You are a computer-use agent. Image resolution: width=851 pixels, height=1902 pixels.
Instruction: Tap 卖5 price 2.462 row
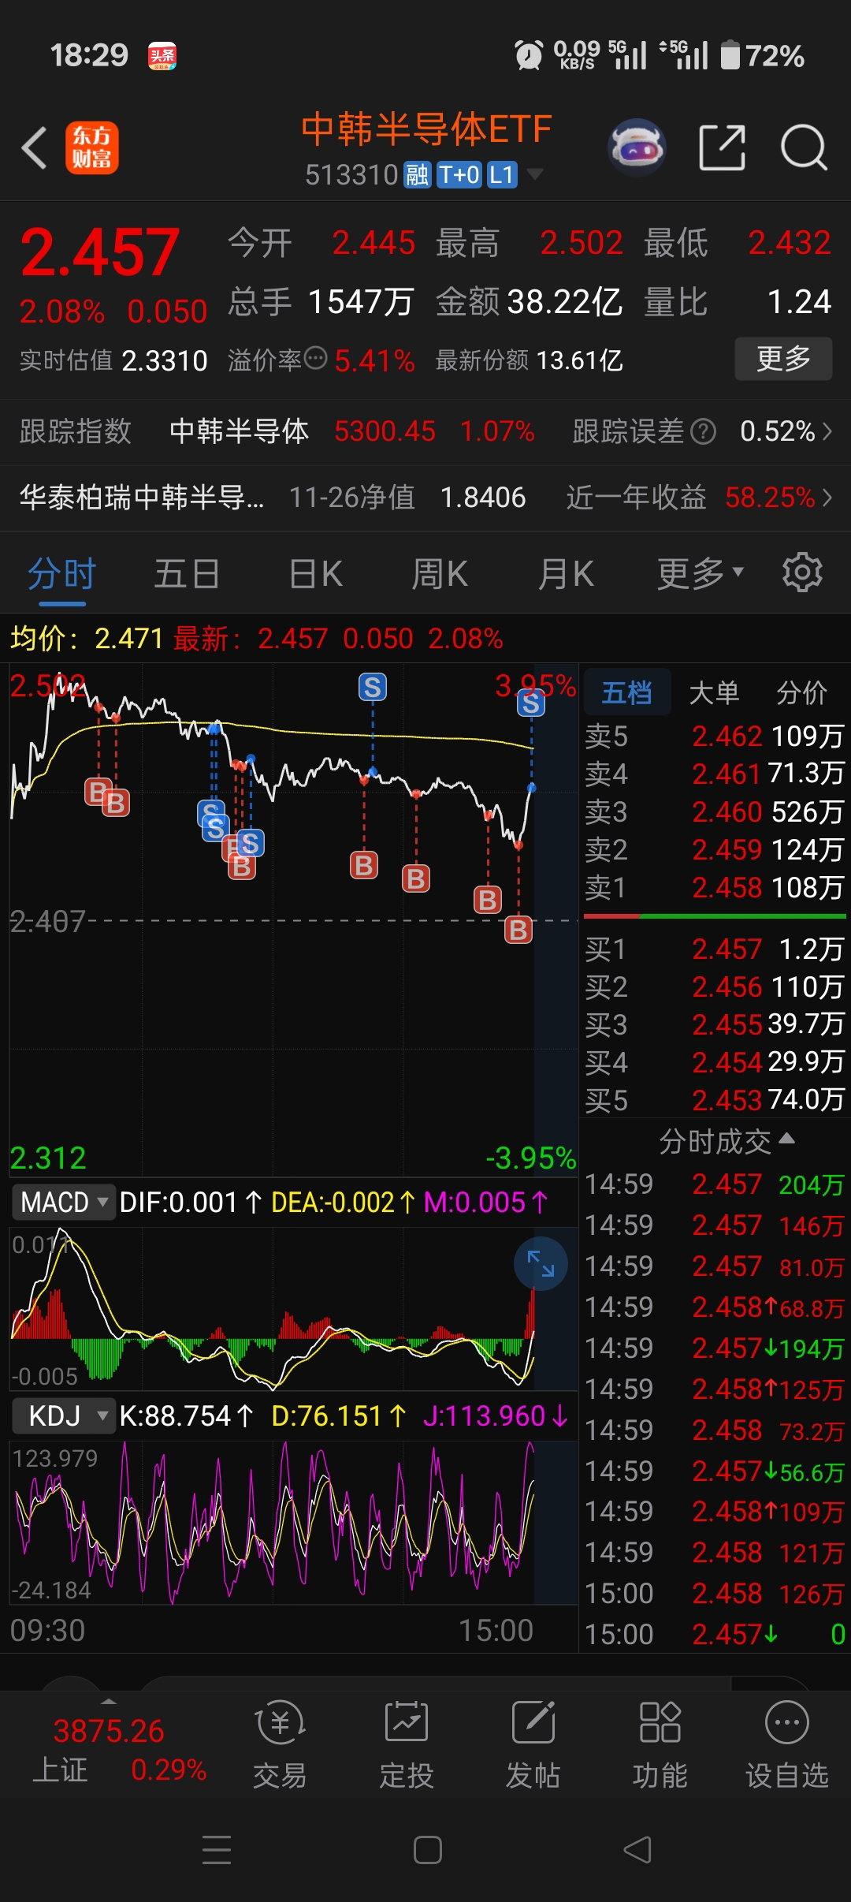coord(715,736)
